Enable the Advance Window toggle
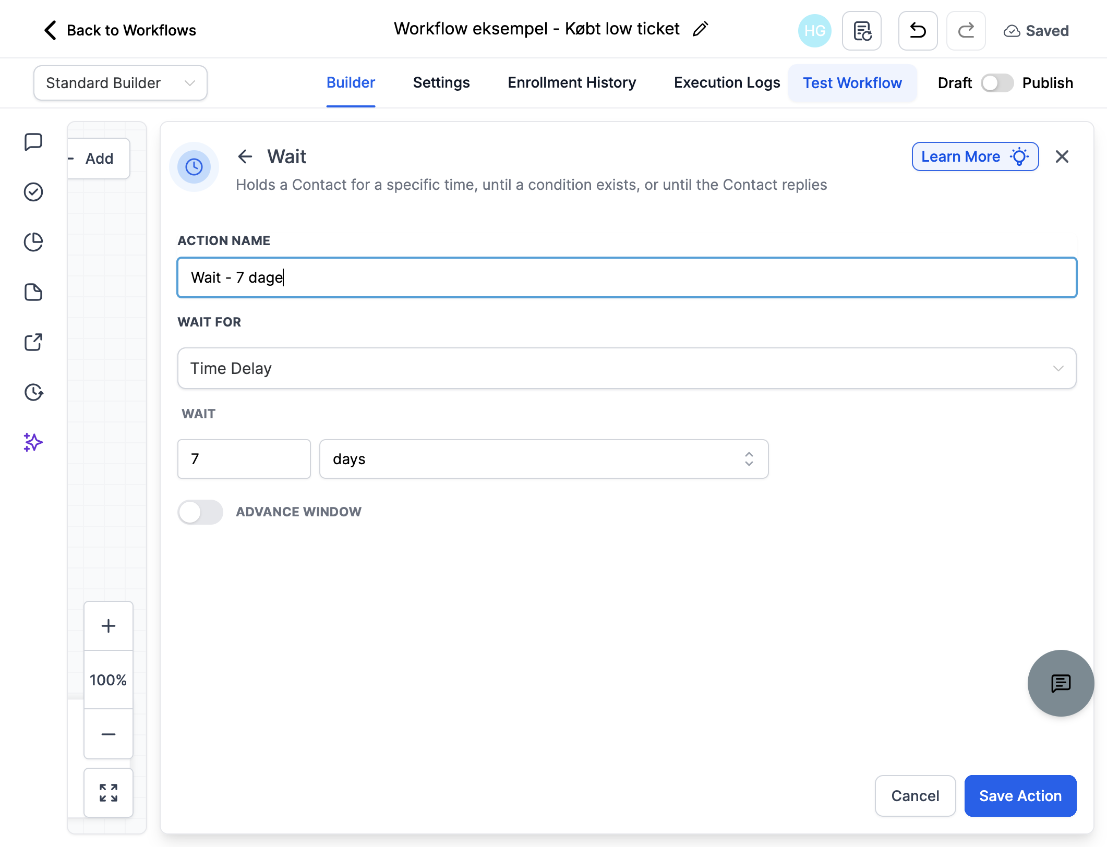 (200, 512)
